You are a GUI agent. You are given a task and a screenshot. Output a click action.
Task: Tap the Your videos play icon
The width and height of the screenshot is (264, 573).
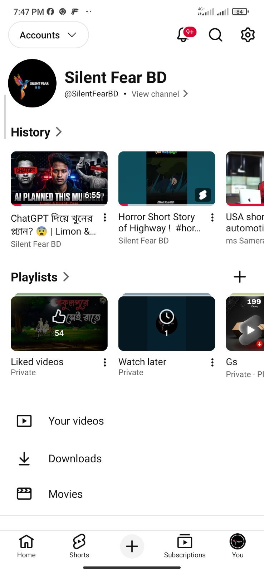[24, 421]
